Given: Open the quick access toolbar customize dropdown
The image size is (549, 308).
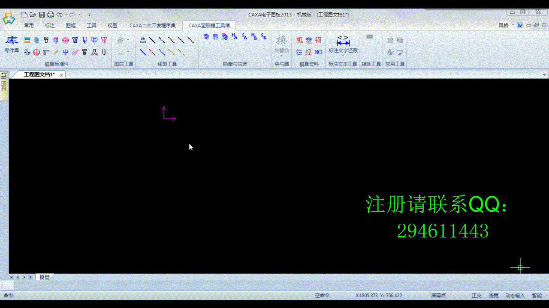Looking at the screenshot, I should pos(89,15).
